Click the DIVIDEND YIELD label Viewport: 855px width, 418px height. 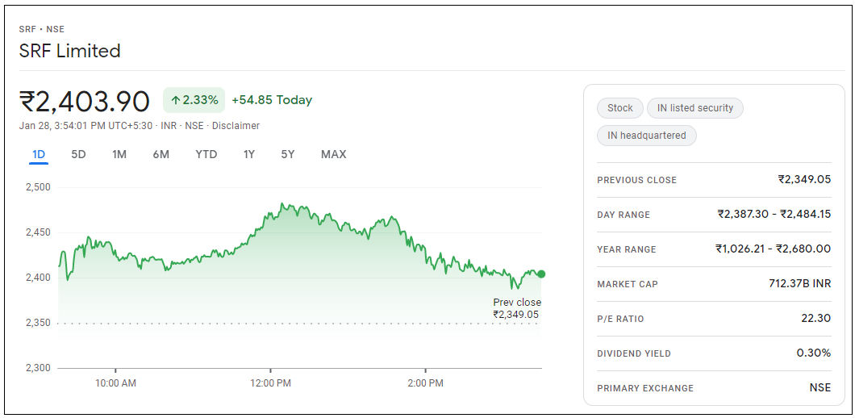point(634,353)
